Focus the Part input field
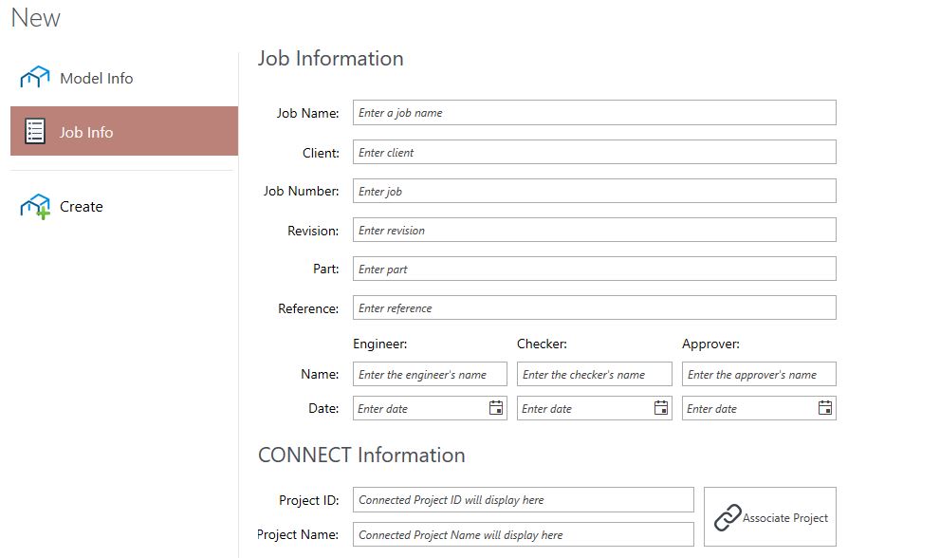 pyautogui.click(x=594, y=269)
